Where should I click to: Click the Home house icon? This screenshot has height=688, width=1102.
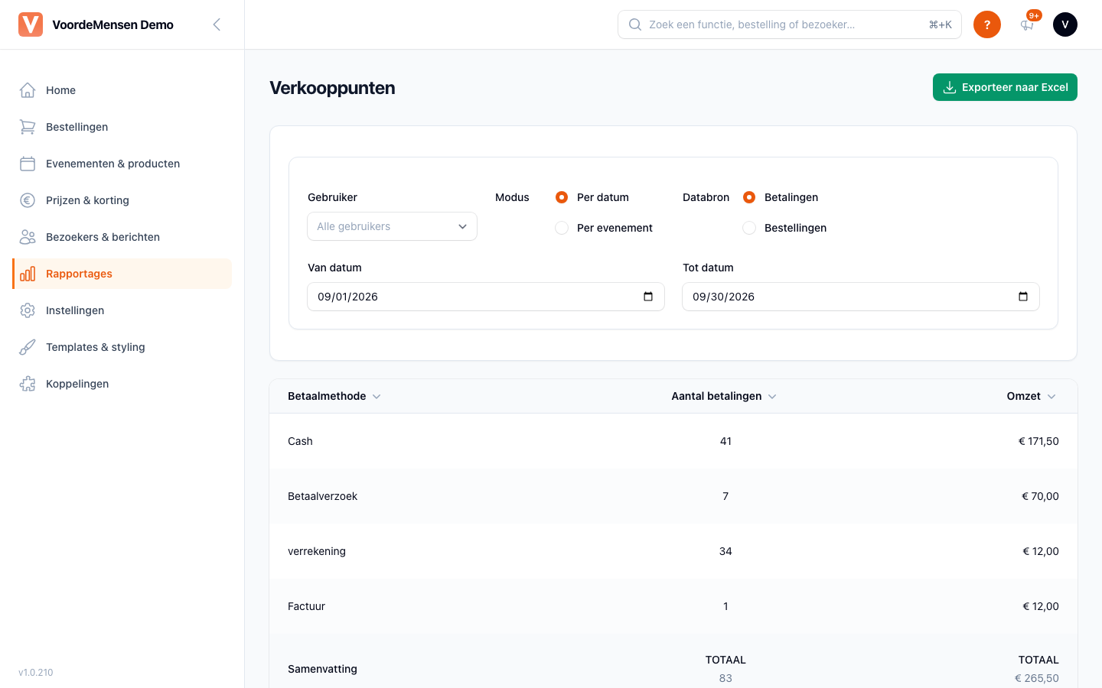pos(28,90)
